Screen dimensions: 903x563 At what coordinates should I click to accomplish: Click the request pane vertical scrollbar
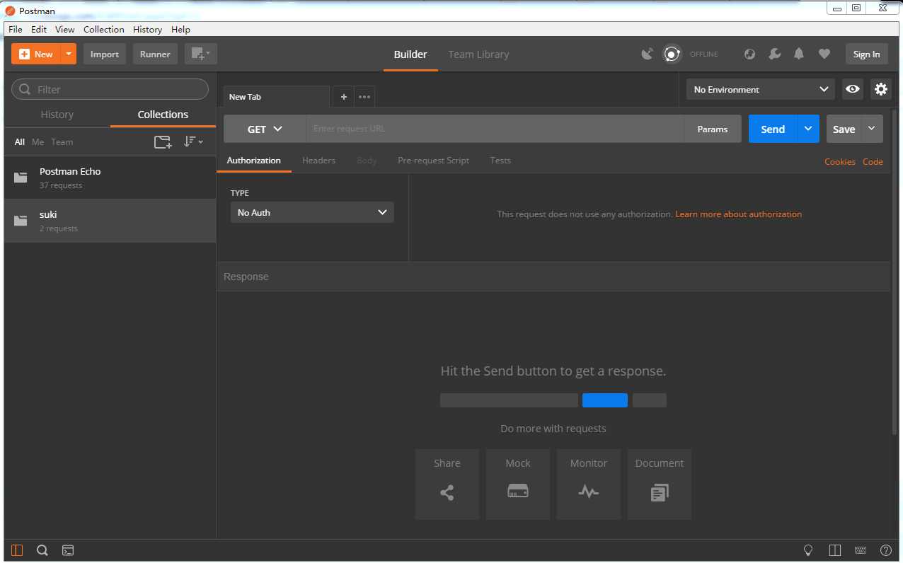895,272
